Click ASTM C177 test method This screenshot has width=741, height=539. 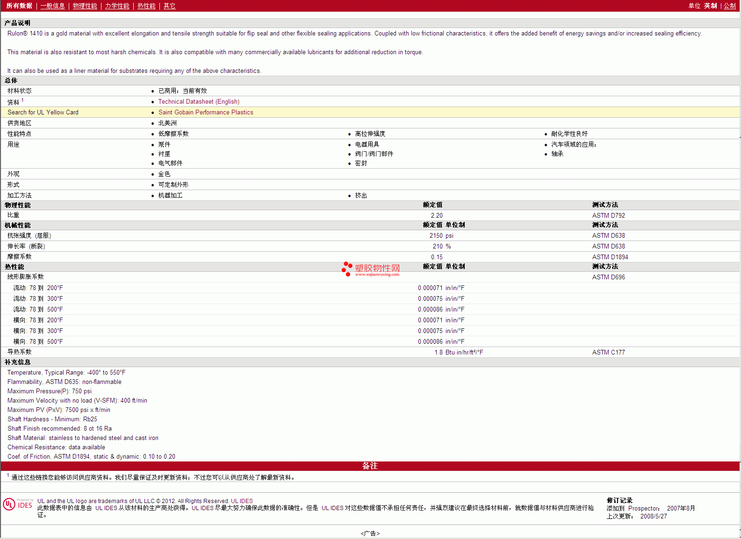coord(608,353)
